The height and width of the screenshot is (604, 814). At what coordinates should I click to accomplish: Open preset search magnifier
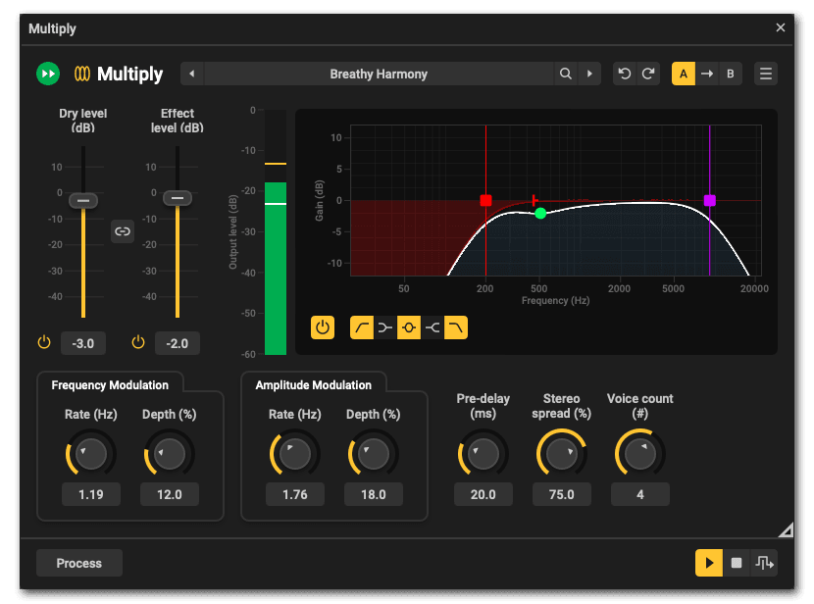coord(566,74)
